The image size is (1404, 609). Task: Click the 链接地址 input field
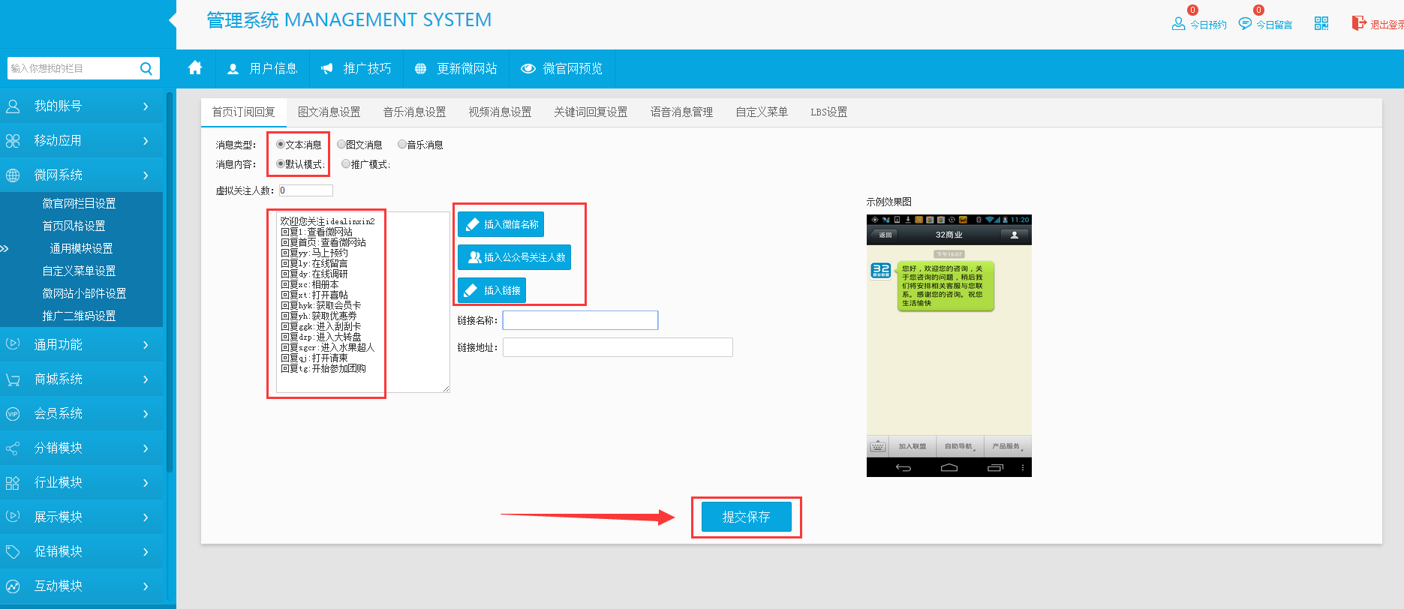(x=617, y=347)
